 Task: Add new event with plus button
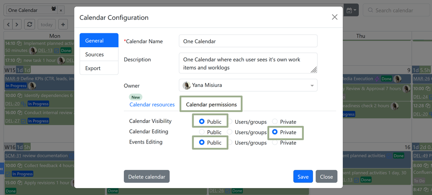(63, 25)
